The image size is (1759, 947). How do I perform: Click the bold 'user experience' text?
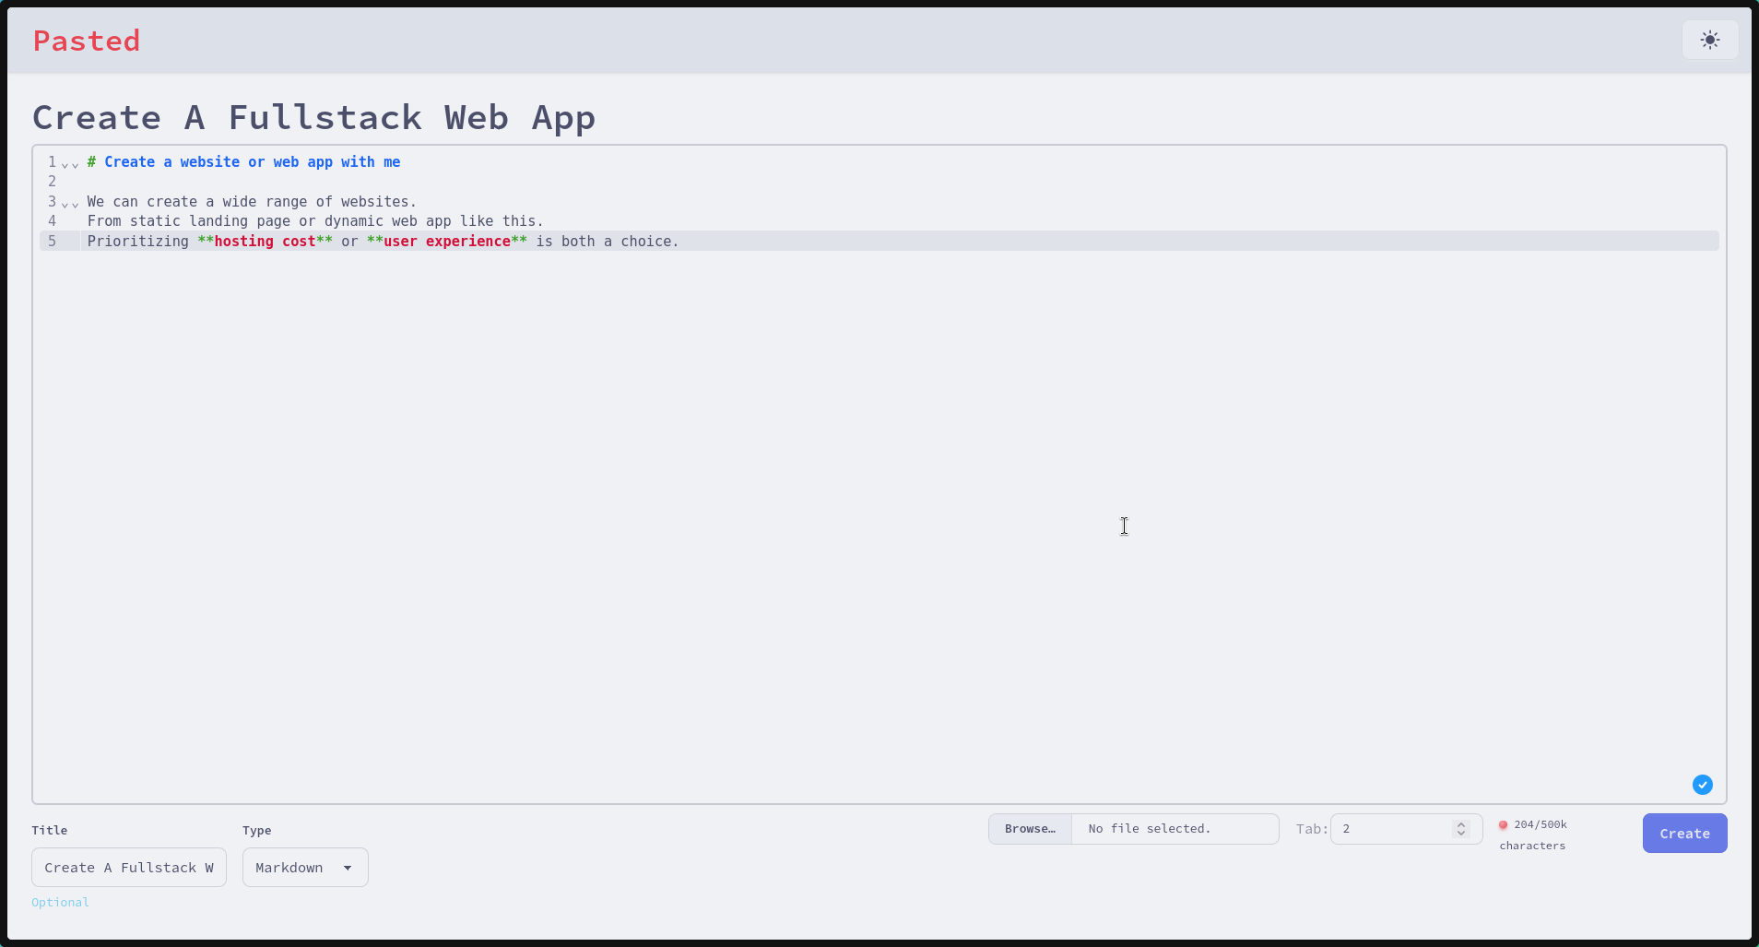[446, 242]
